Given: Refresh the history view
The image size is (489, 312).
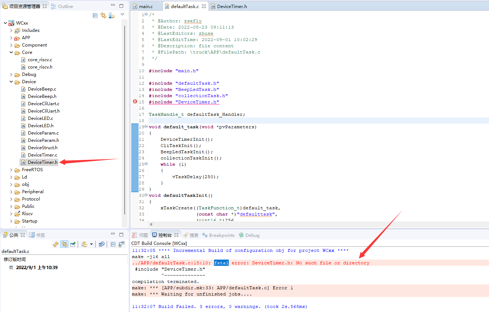Looking at the screenshot, I should [56, 244].
